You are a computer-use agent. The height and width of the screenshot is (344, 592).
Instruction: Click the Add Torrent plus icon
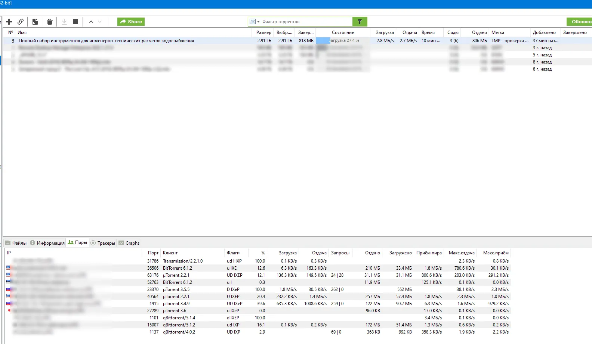pyautogui.click(x=9, y=22)
